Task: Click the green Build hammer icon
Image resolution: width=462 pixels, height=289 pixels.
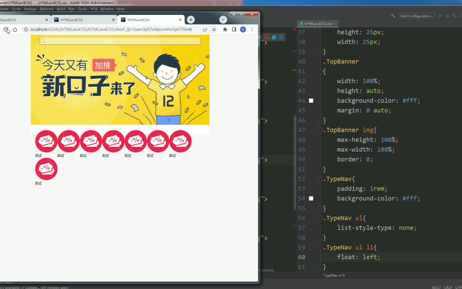Action: 393,16
